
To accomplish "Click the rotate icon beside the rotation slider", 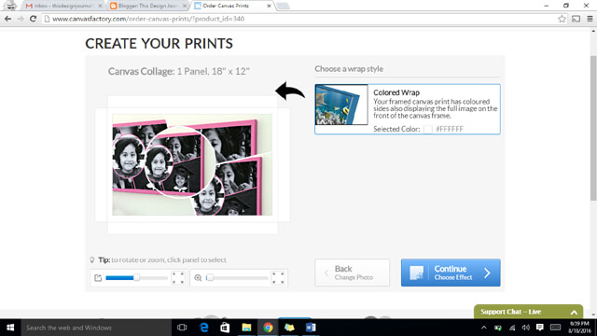I will [x=98, y=278].
